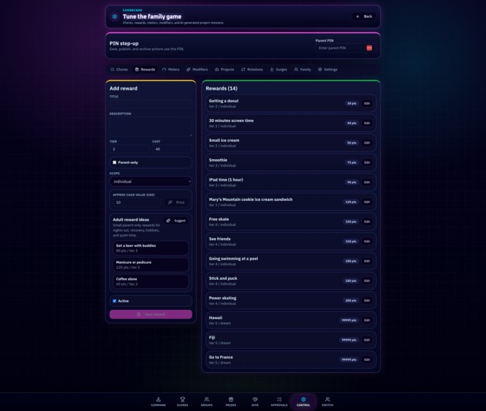
Task: Edit the iPad time (1 hour) reward
Action: [x=367, y=182]
